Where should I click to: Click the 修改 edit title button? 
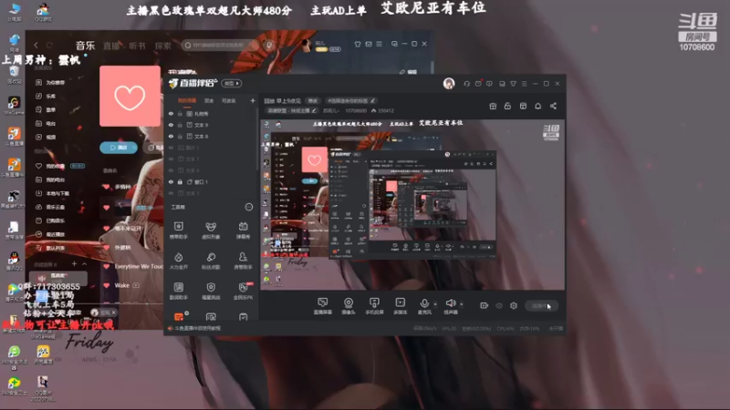click(x=312, y=100)
